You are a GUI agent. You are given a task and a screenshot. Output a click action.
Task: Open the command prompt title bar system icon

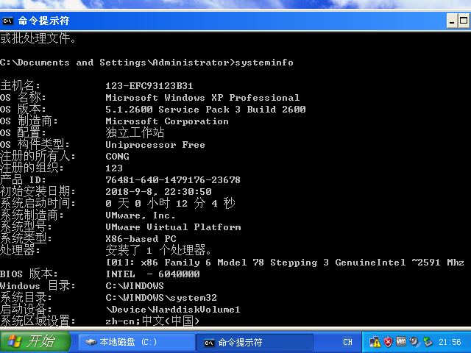7,21
